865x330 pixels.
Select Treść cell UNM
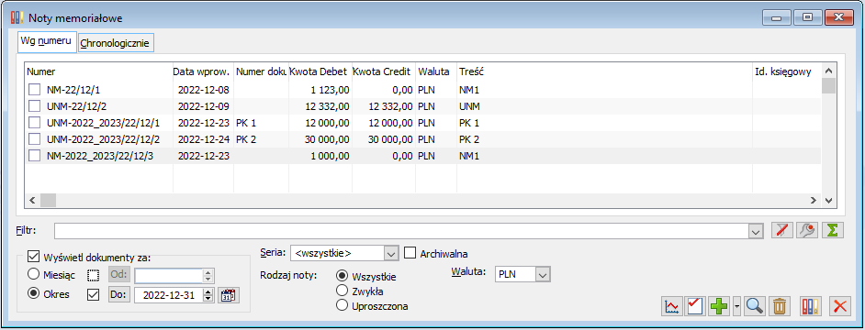tap(604, 105)
